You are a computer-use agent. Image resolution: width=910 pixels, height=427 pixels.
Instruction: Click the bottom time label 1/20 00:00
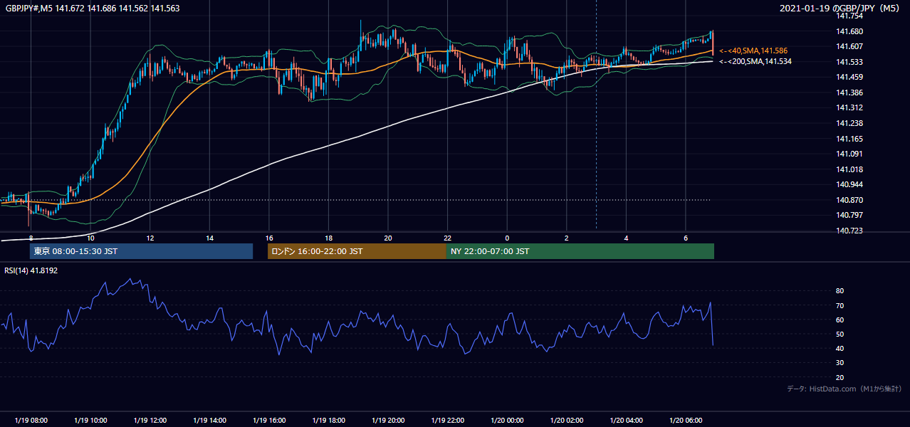click(x=507, y=421)
